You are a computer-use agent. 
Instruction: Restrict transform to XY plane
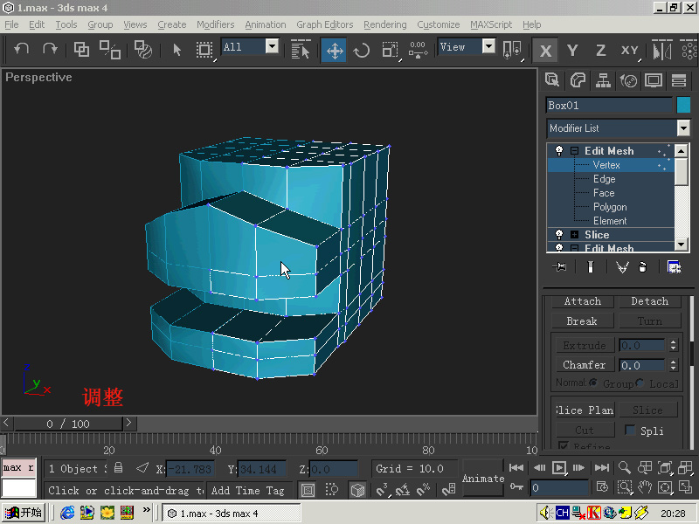point(630,51)
